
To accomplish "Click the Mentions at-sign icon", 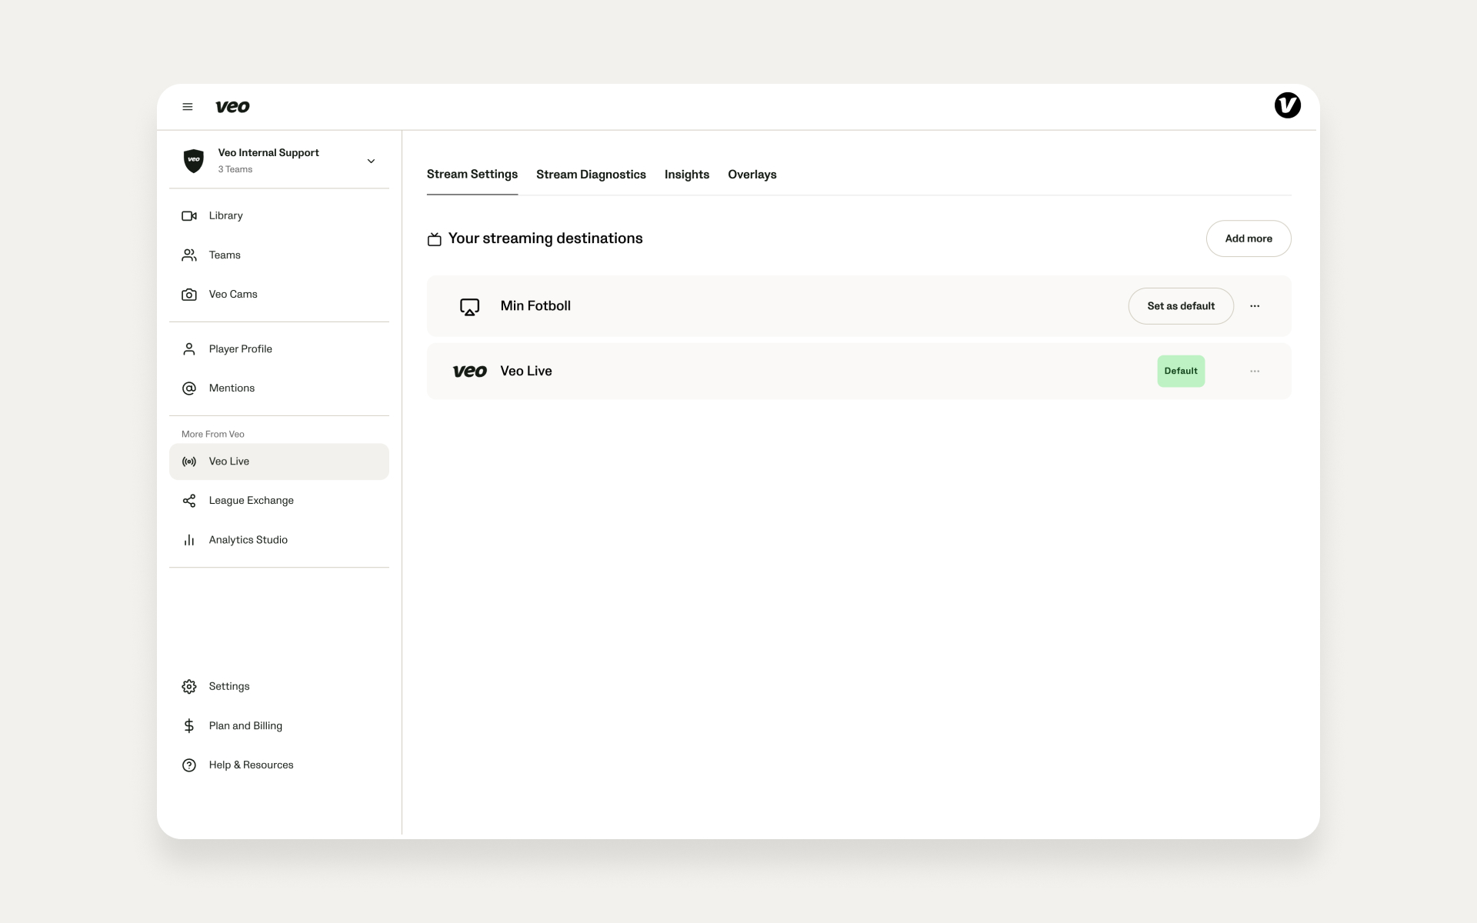I will [x=188, y=388].
